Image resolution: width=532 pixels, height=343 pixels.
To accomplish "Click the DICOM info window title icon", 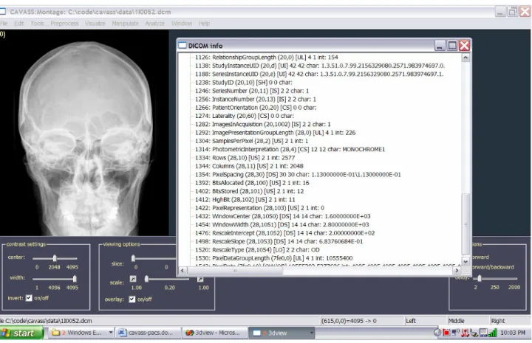I will tap(183, 46).
